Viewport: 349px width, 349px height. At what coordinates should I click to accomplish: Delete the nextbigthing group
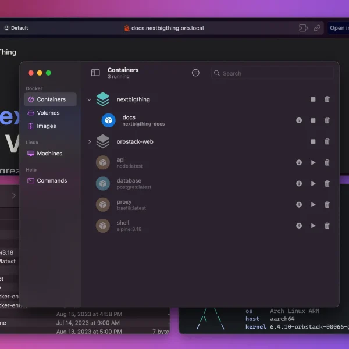coord(327,99)
